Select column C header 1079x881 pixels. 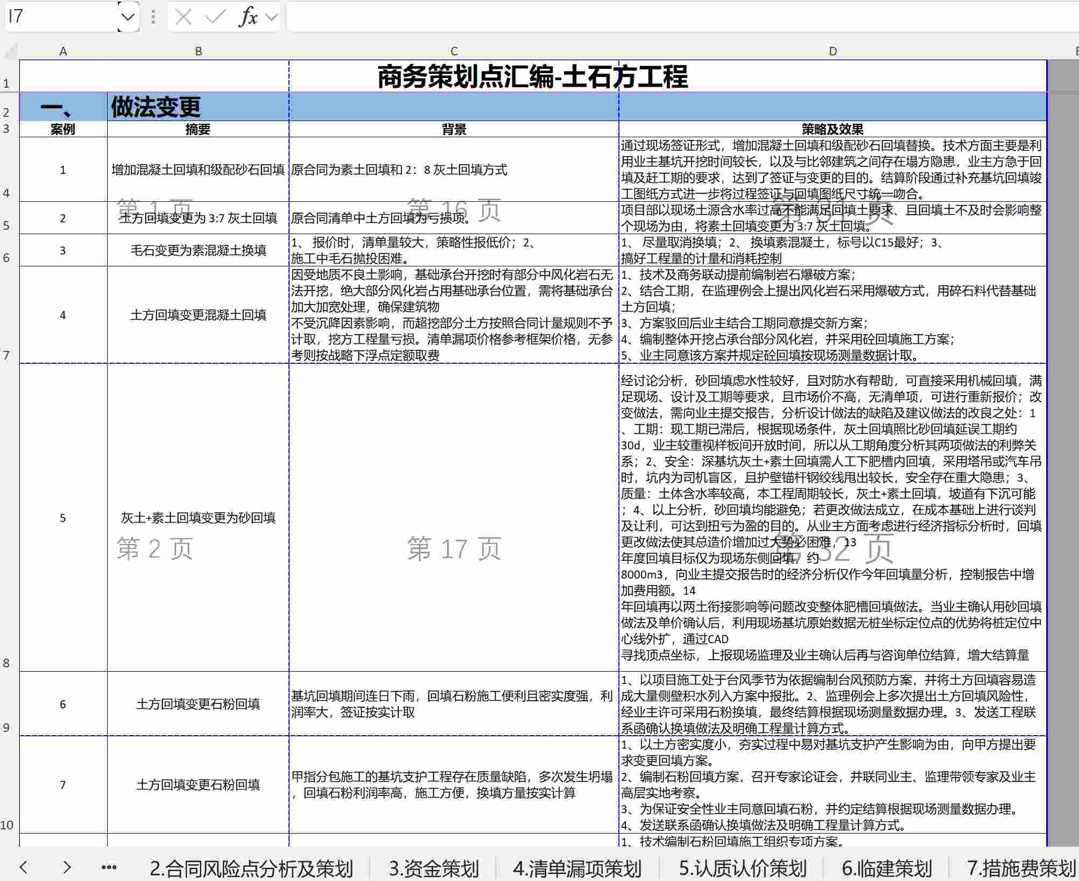pos(454,52)
